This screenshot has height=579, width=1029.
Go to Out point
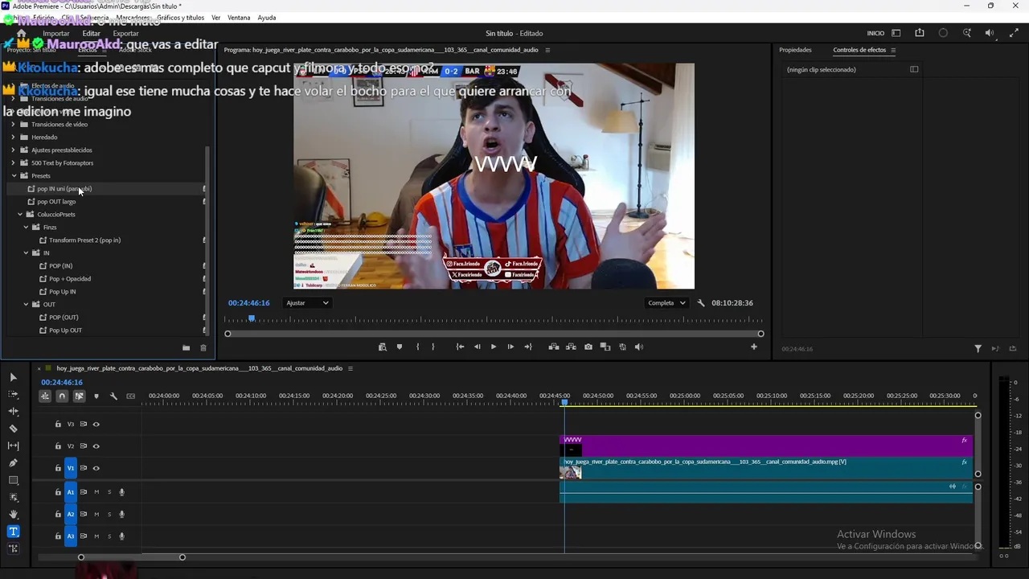click(528, 347)
